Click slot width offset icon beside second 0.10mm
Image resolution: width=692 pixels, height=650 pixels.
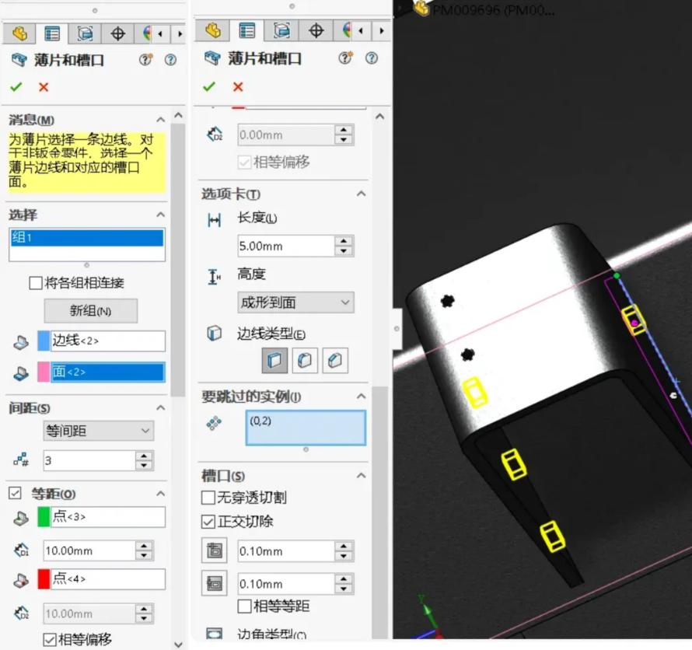[215, 583]
